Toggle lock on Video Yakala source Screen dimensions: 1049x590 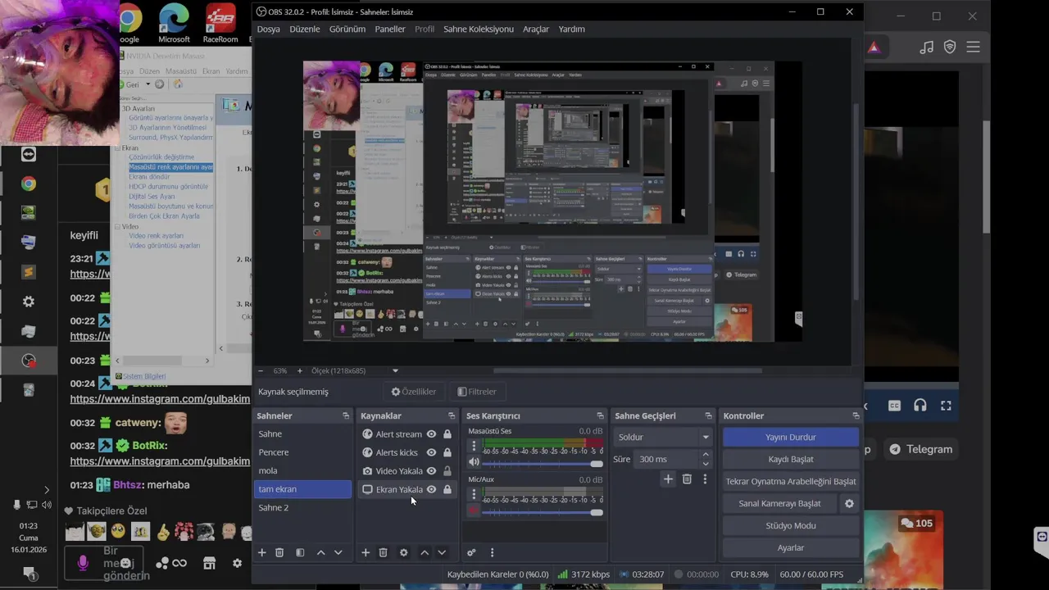[447, 471]
